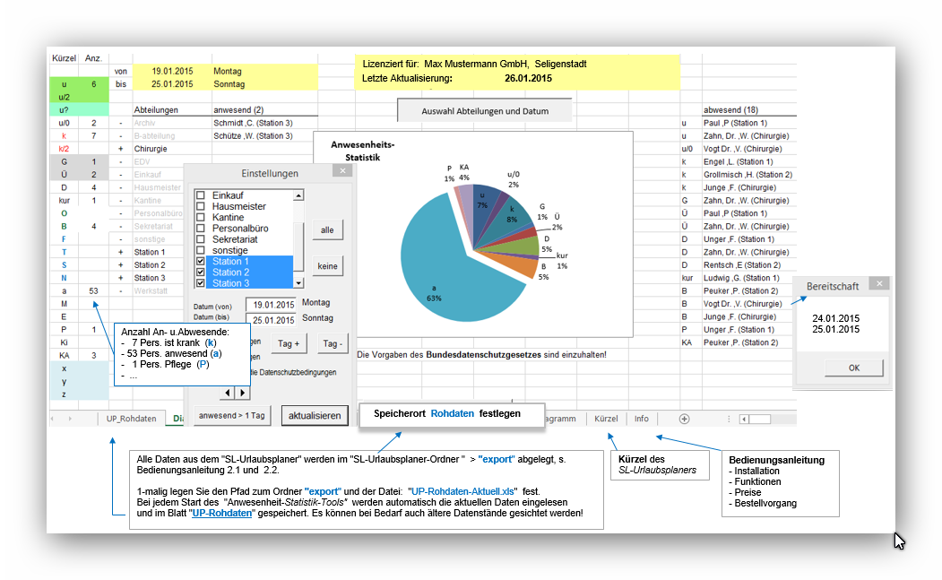Click the aktualisieren button
This screenshot has width=942, height=580.
315,415
